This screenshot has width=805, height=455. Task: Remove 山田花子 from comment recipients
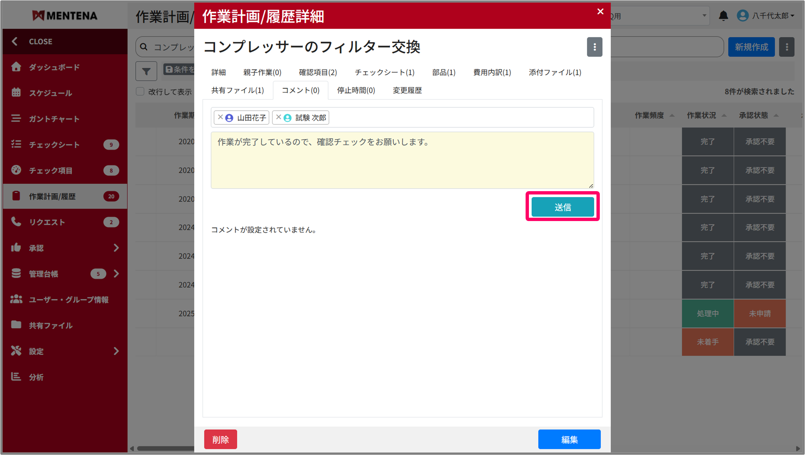click(x=220, y=117)
